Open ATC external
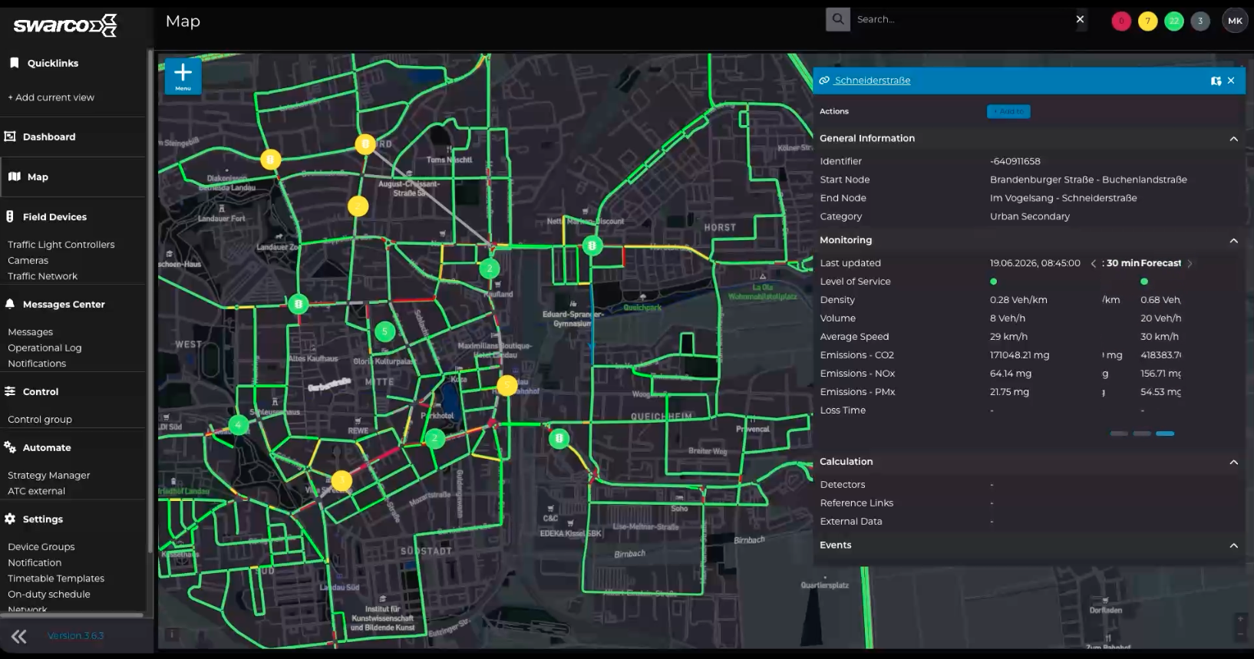This screenshot has width=1254, height=659. pyautogui.click(x=36, y=491)
